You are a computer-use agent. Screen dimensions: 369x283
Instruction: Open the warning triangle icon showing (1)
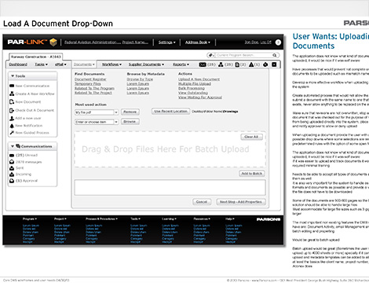(x=251, y=64)
